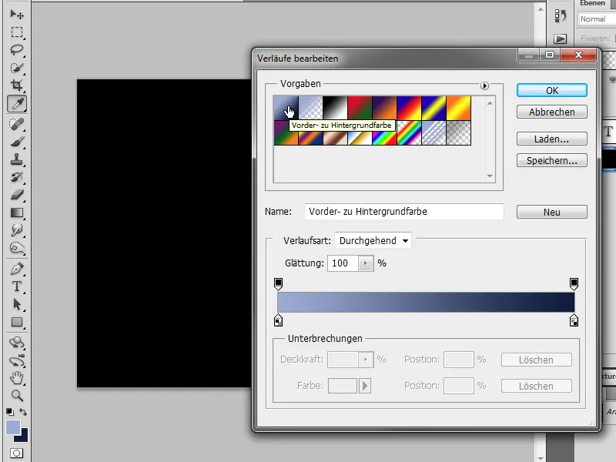Select the Crop tool
The width and height of the screenshot is (616, 462).
click(16, 85)
